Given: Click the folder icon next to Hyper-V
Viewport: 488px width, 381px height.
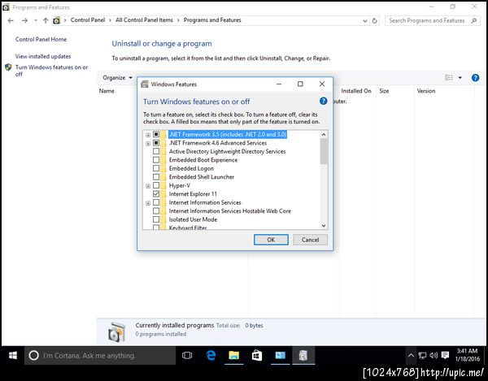Looking at the screenshot, I should coord(163,185).
